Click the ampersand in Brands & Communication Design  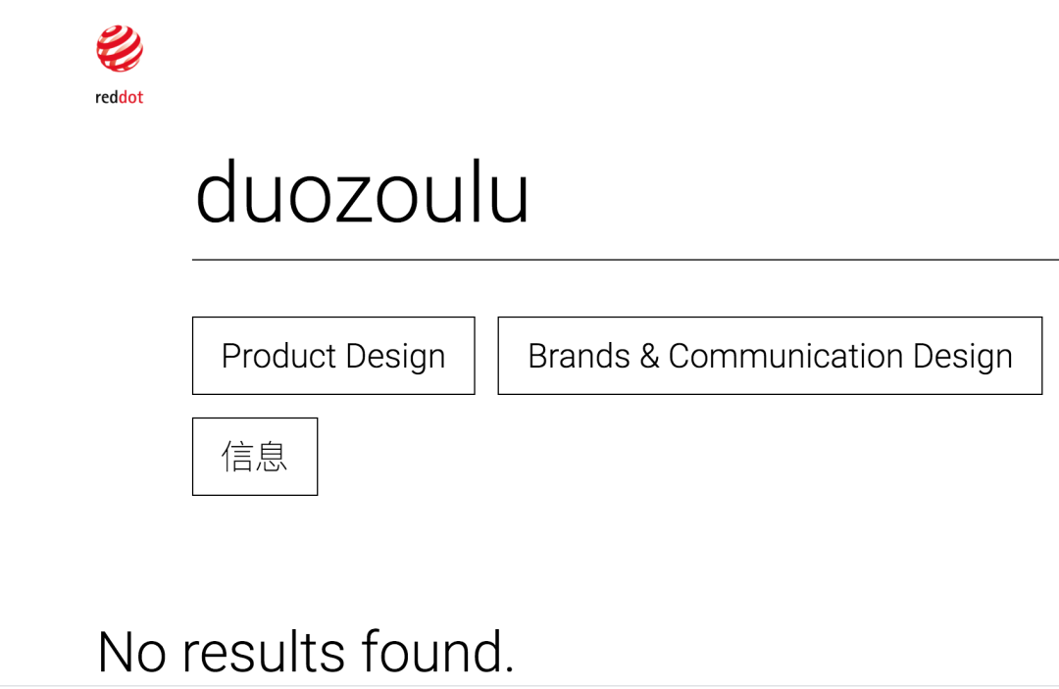click(x=649, y=356)
